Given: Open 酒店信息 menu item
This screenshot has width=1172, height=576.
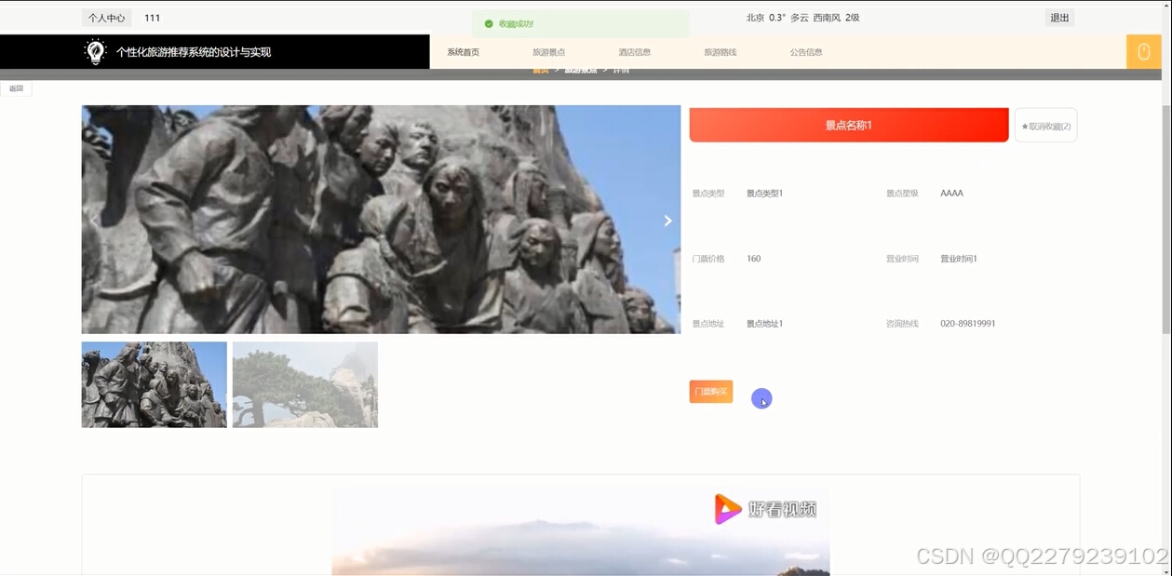Looking at the screenshot, I should point(635,52).
